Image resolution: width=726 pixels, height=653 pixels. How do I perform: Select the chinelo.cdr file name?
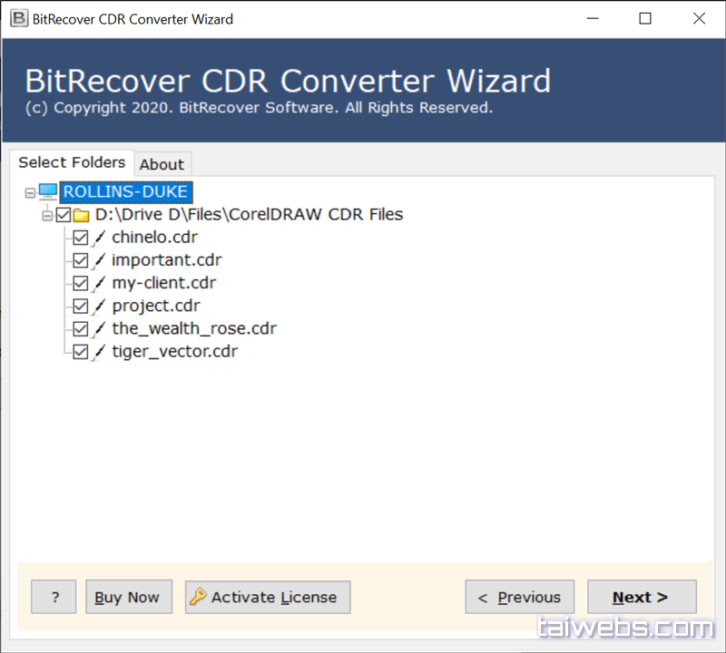154,238
